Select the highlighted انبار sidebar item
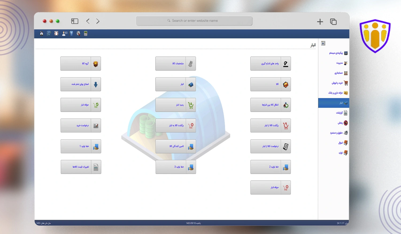 (334, 103)
